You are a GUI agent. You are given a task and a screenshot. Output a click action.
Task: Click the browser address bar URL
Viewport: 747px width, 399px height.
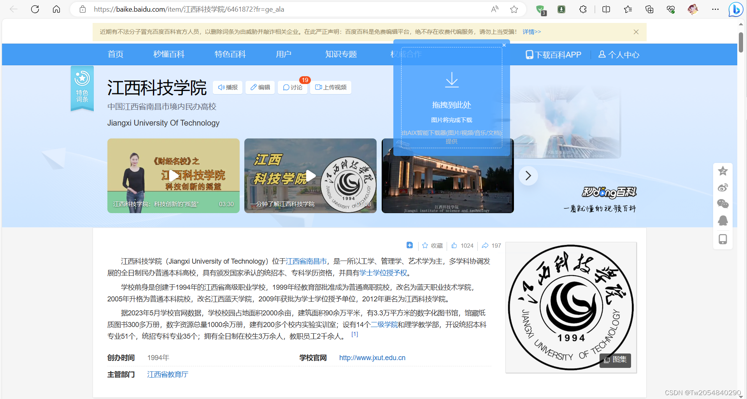coord(189,9)
